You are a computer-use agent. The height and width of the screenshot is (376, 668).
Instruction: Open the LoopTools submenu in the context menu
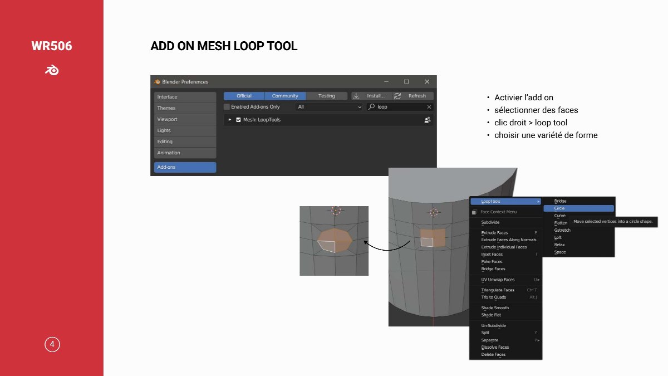pyautogui.click(x=506, y=201)
